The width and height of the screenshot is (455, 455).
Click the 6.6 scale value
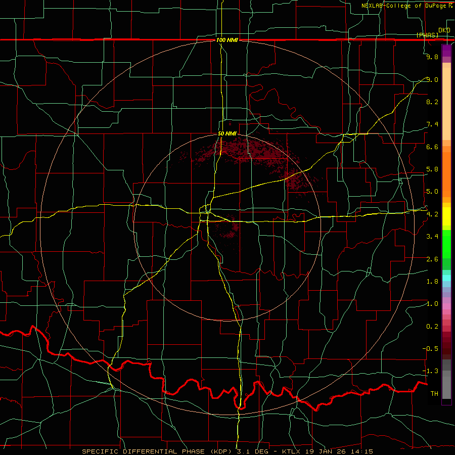click(432, 147)
